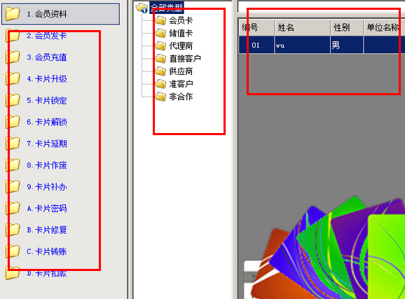Click the gender cell 男
The height and width of the screenshot is (299, 405).
(347, 46)
